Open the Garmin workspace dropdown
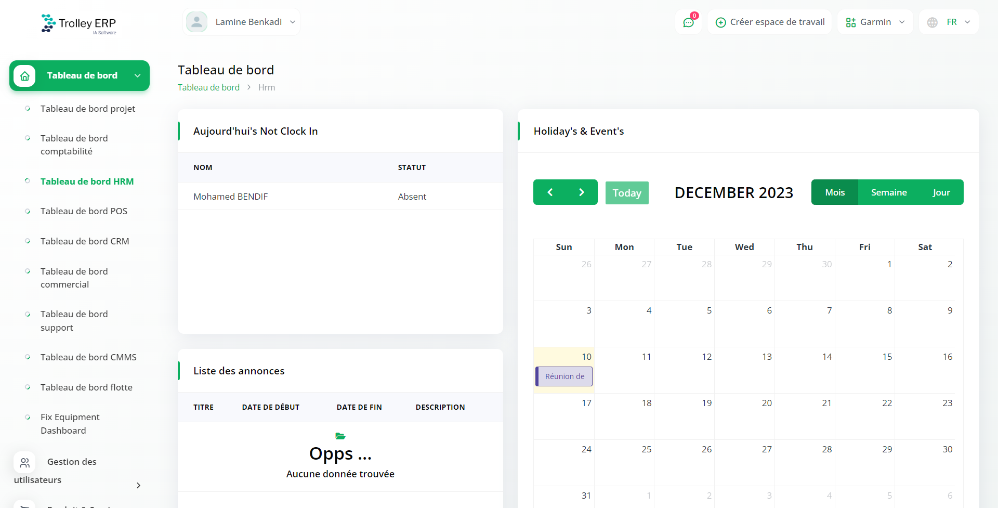 875,22
